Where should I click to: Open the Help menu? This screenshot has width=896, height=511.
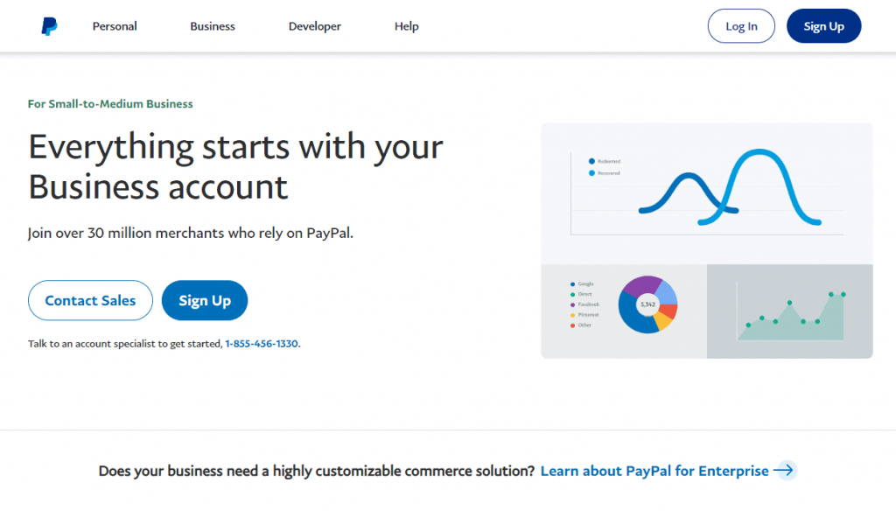[x=406, y=26]
